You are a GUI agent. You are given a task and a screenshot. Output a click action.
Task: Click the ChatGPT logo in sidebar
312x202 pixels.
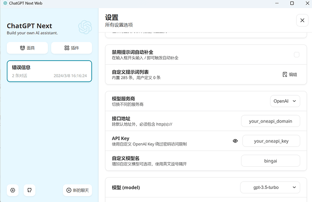85,27
